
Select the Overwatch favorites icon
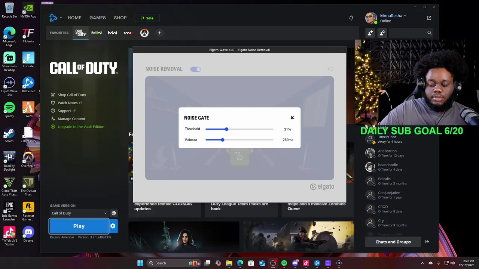[x=144, y=33]
